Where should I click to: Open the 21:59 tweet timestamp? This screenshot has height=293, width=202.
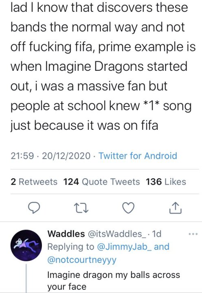(22, 155)
